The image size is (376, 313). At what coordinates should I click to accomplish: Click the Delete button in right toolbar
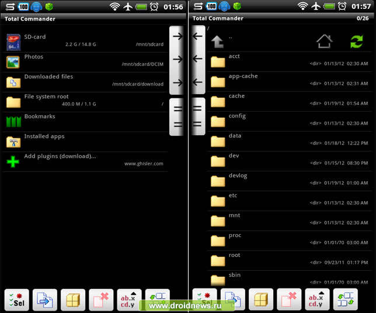[289, 300]
